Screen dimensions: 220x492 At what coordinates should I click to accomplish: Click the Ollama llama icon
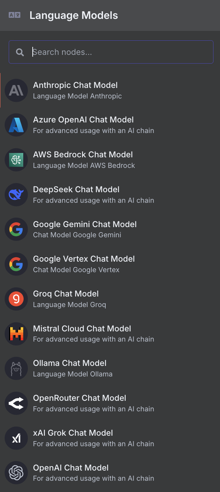16,368
